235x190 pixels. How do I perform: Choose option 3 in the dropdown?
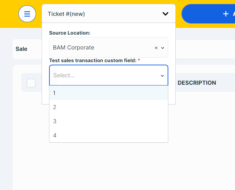(x=109, y=121)
